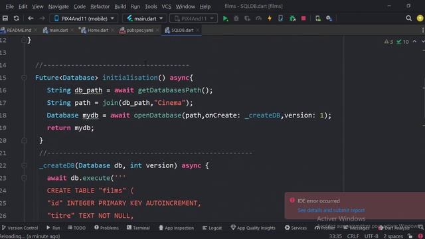Open the UTF-8 encoding selector

click(371, 236)
